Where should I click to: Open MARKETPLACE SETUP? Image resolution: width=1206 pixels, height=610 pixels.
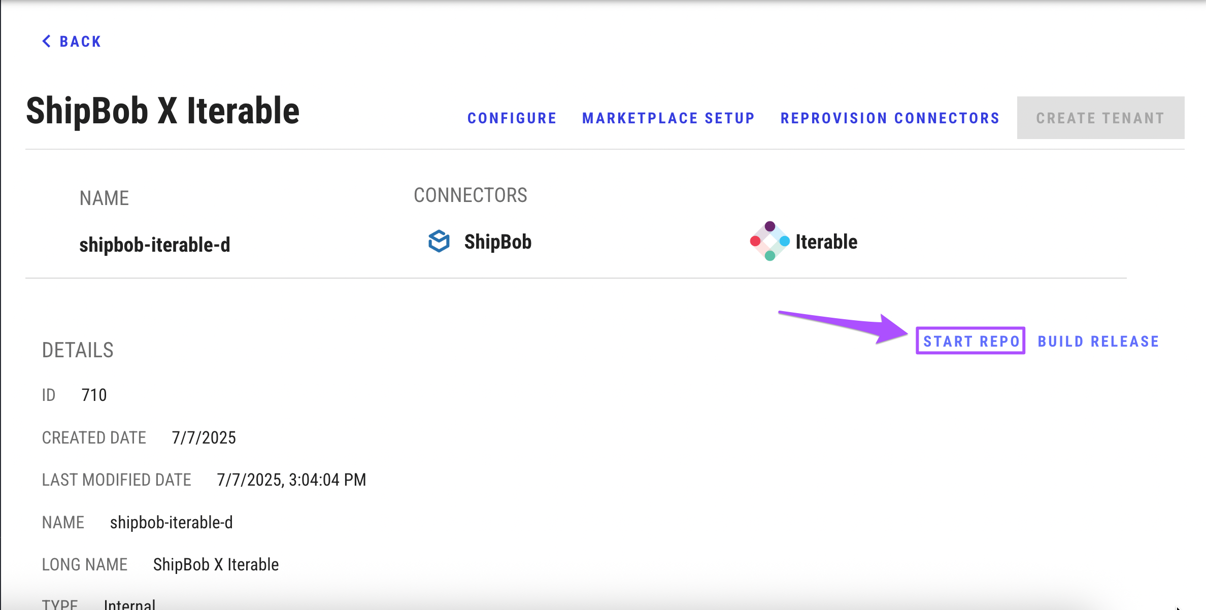pos(668,118)
